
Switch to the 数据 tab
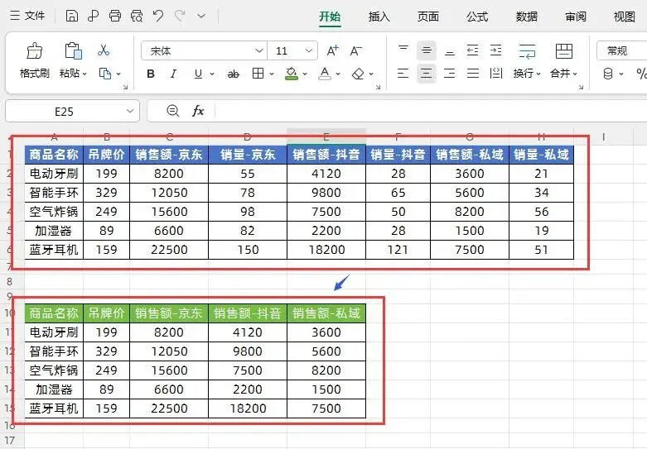point(527,17)
